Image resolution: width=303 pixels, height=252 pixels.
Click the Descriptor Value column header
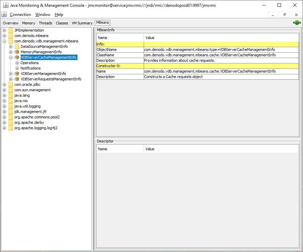click(221, 149)
